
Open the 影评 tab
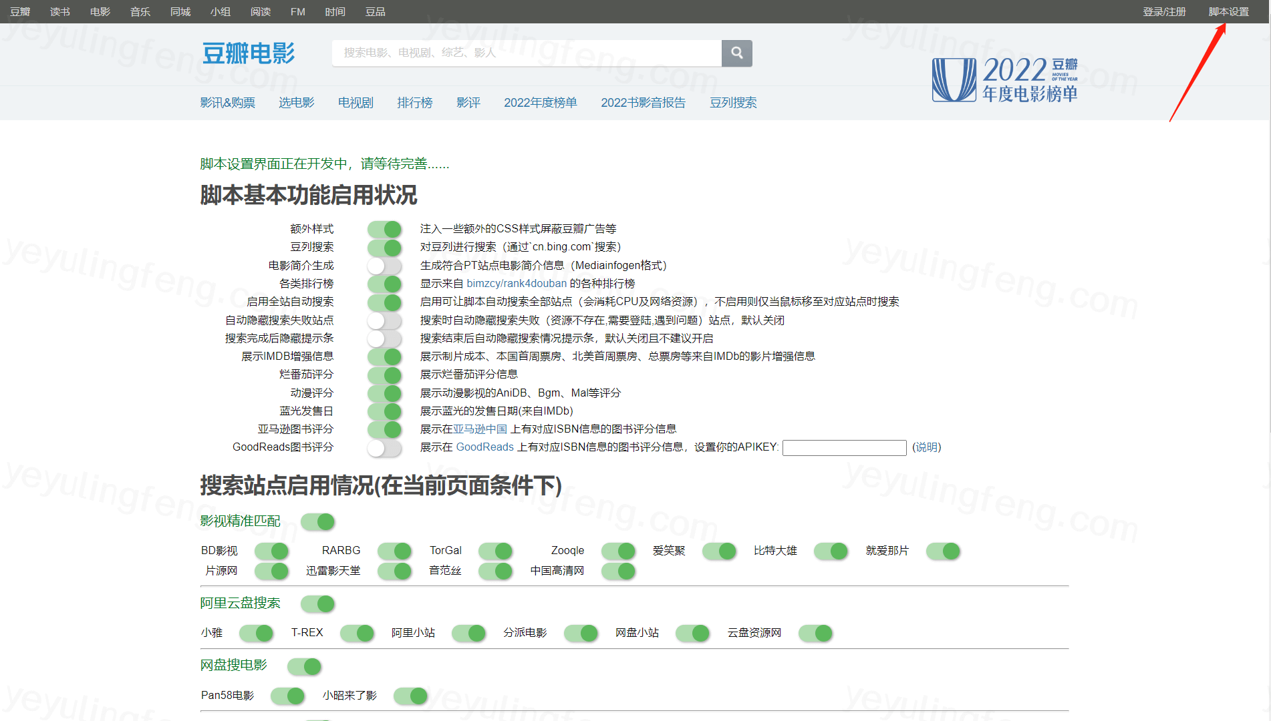tap(468, 103)
